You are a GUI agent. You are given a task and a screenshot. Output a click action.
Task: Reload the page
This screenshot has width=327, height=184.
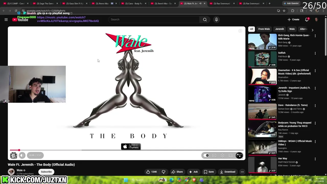[16, 11]
